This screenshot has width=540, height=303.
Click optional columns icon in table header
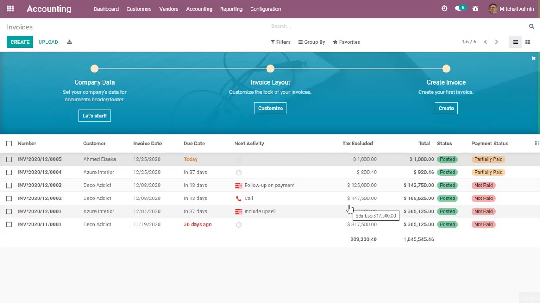(537, 144)
